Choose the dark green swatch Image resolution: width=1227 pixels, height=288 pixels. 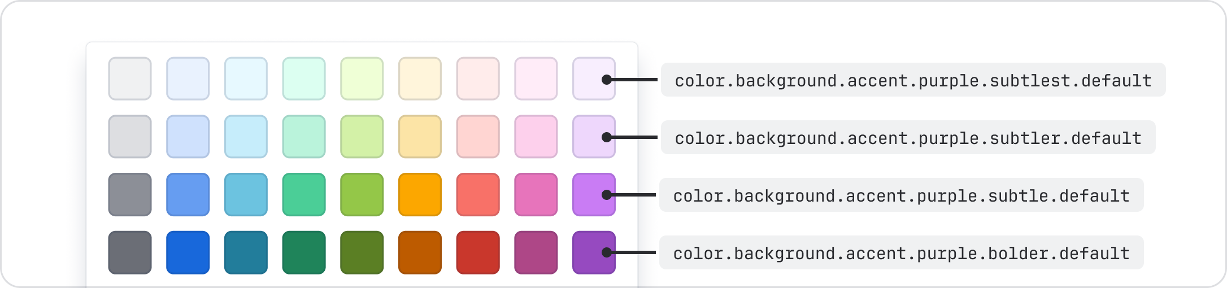[x=304, y=252]
